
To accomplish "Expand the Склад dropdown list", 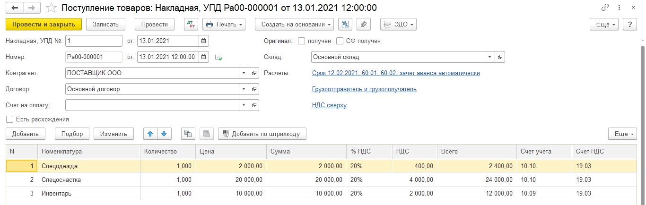I will pyautogui.click(x=490, y=57).
